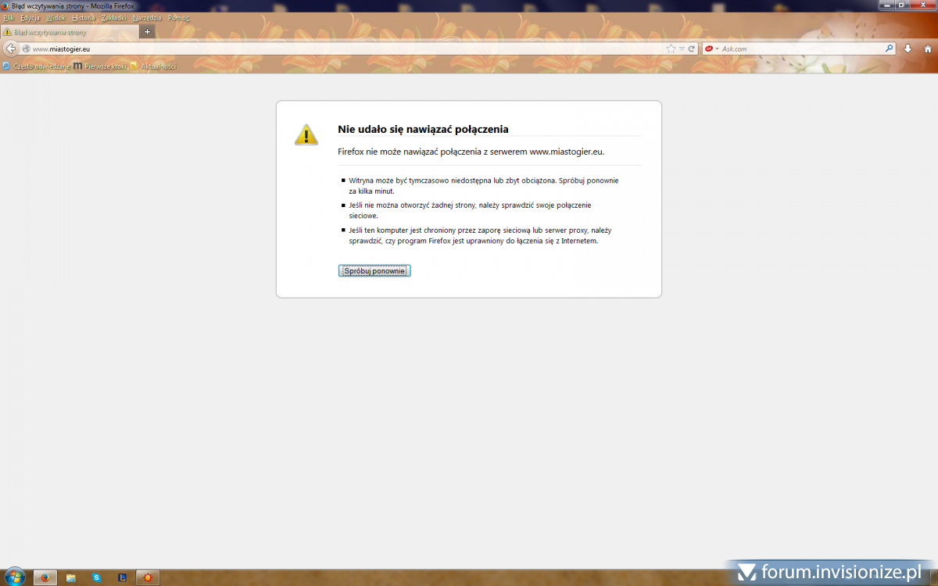Open the new tab plus button

click(x=148, y=32)
